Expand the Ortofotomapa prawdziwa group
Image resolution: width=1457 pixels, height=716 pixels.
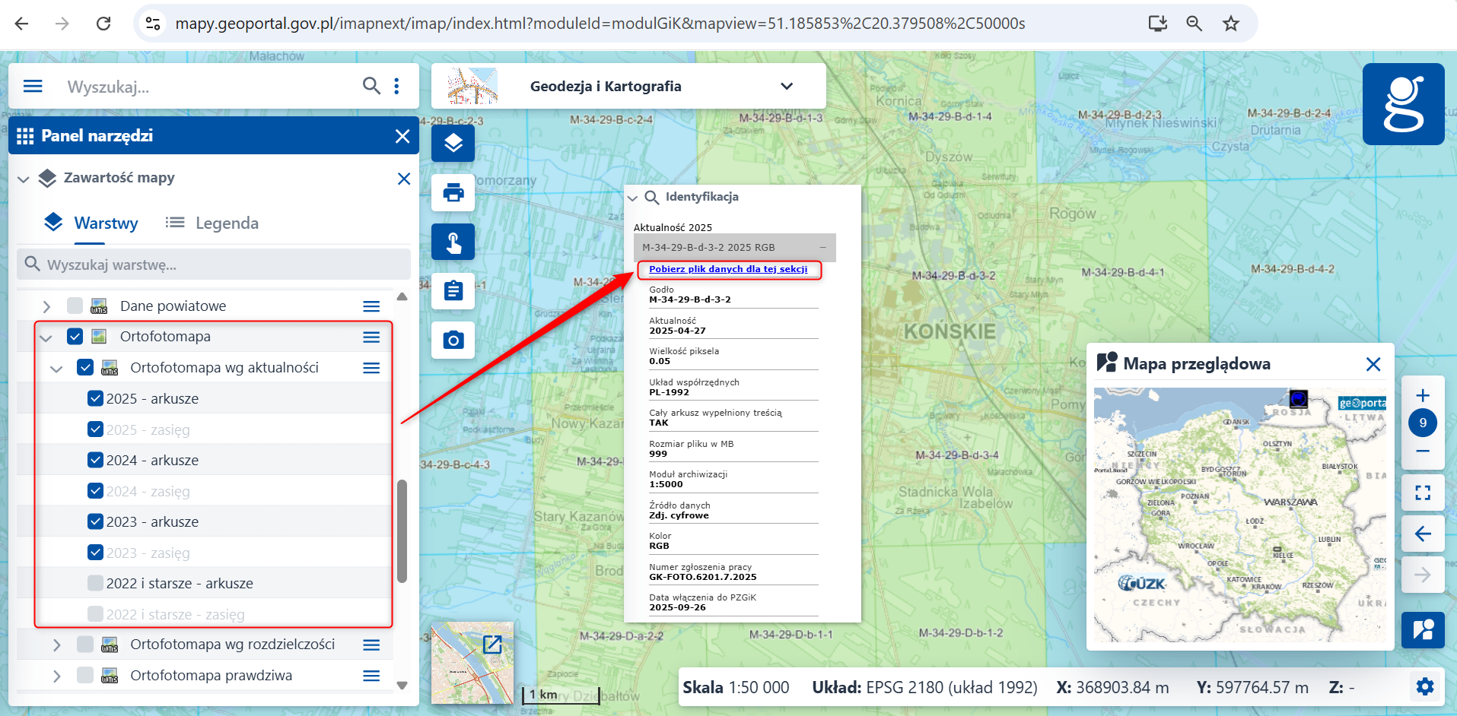point(57,676)
